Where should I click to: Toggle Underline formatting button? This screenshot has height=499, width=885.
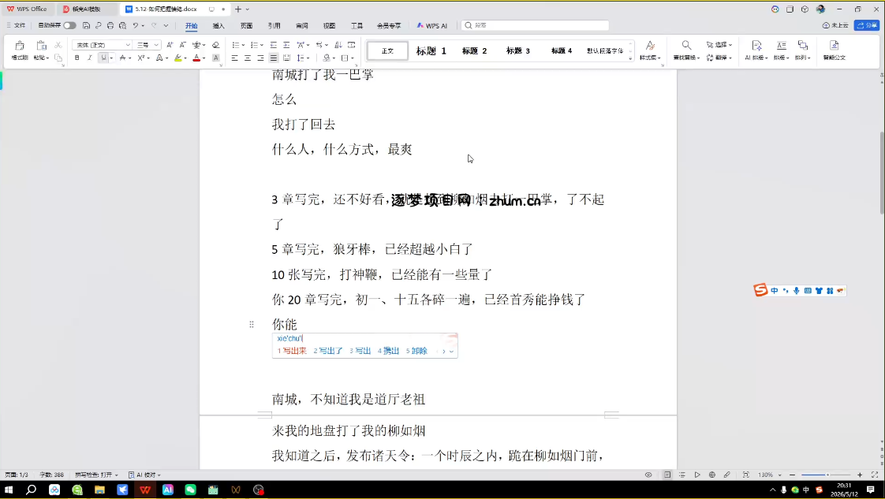[103, 58]
